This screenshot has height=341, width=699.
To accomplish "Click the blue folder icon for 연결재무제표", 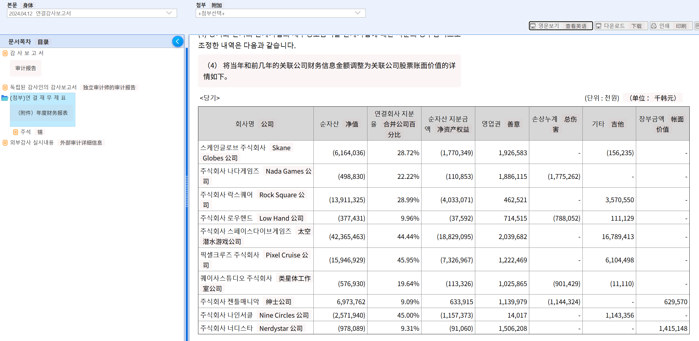I will 5,98.
